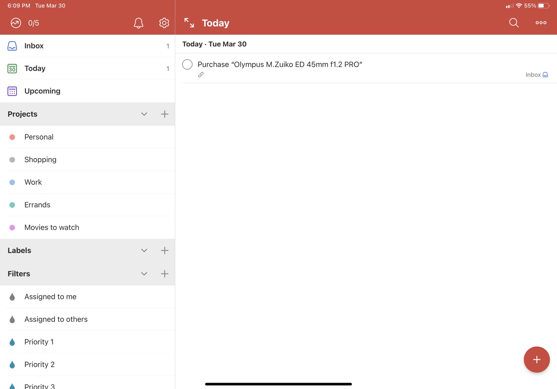Add a new filter

point(165,274)
